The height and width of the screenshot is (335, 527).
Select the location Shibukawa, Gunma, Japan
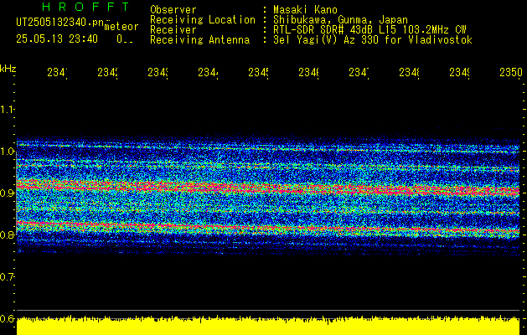click(x=340, y=20)
